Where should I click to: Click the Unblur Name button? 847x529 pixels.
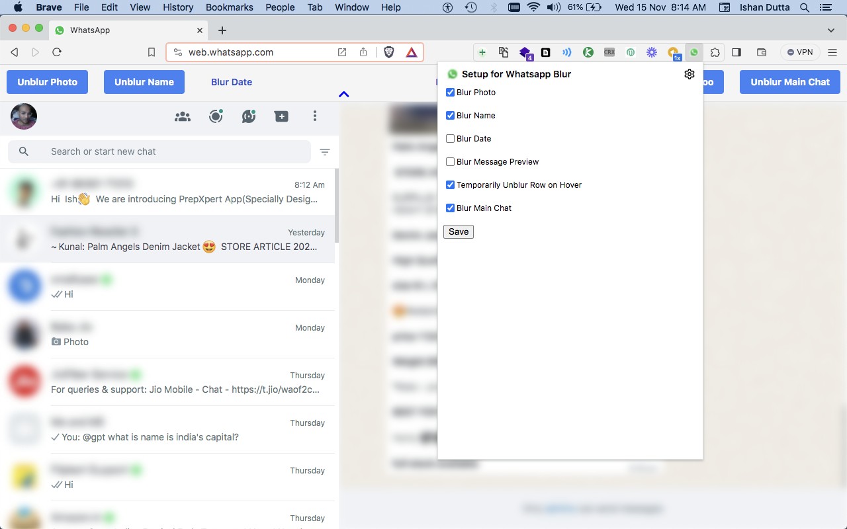pos(144,82)
